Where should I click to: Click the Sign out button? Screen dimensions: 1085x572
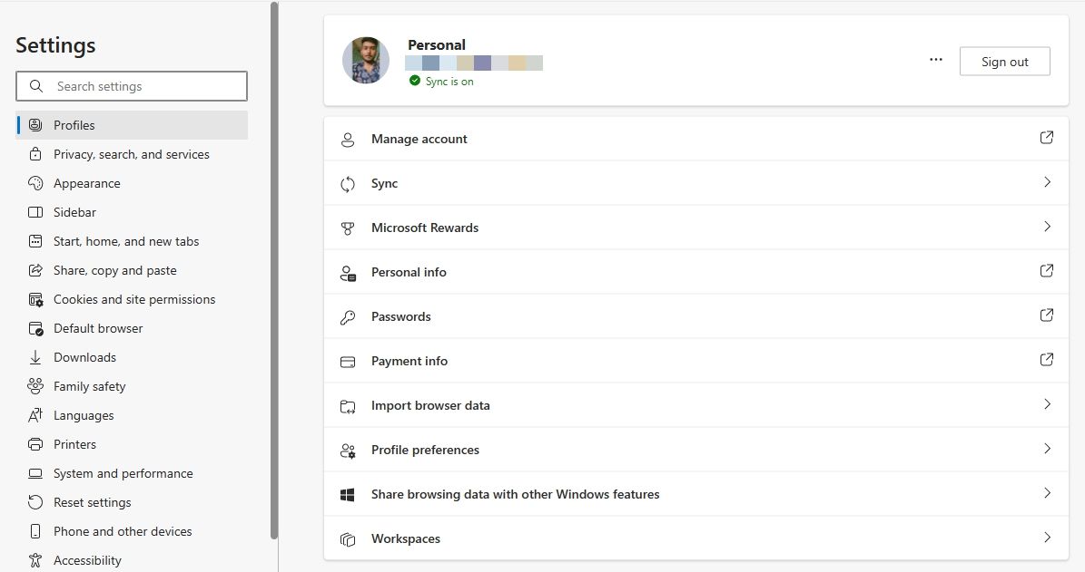pyautogui.click(x=1004, y=62)
